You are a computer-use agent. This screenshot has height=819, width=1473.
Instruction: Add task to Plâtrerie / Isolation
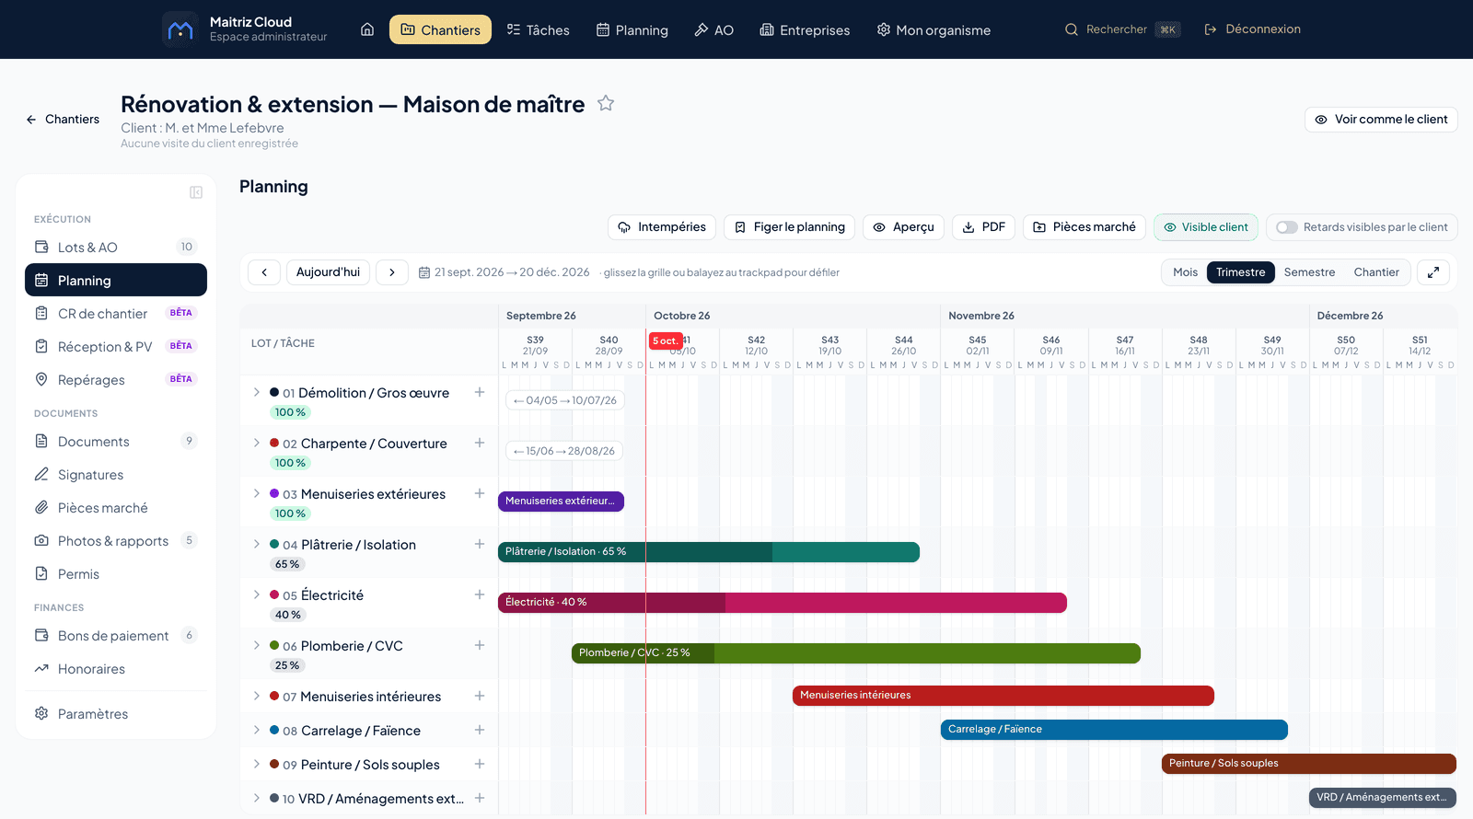pyautogui.click(x=480, y=544)
